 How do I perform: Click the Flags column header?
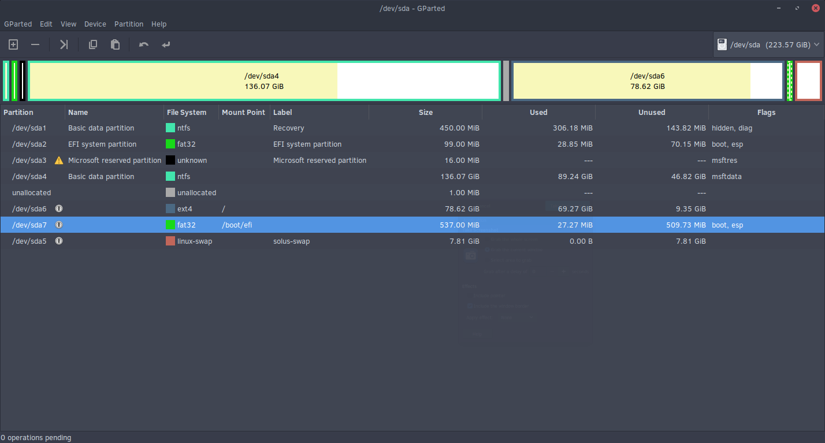[x=767, y=113]
